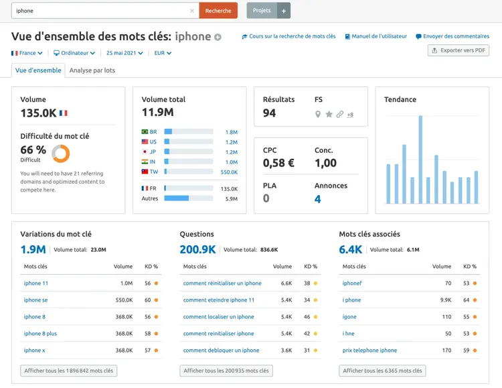Click the tallest bar in the Tendance chart

pos(420,159)
